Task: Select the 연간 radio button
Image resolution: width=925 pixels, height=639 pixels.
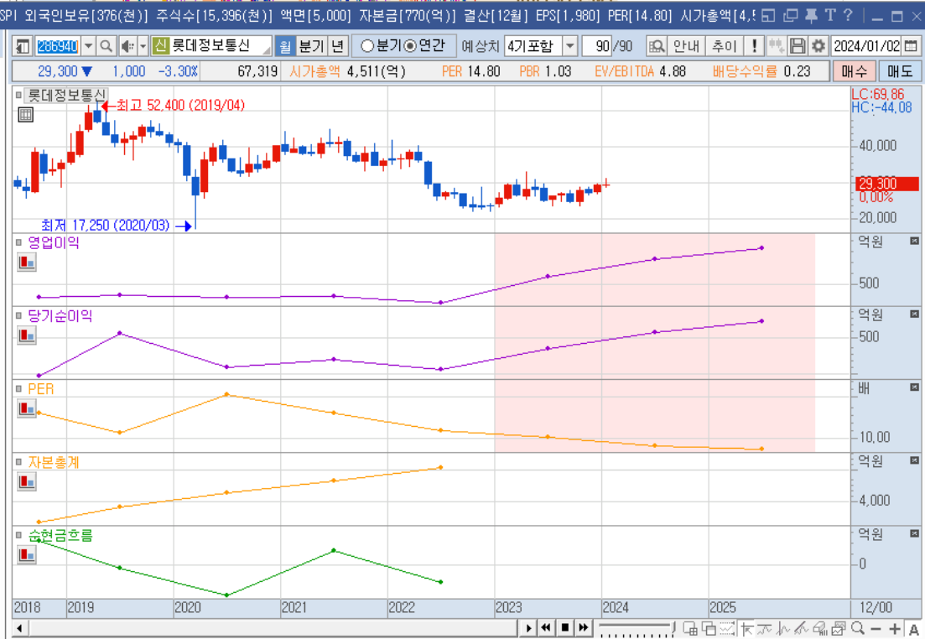Action: [409, 46]
